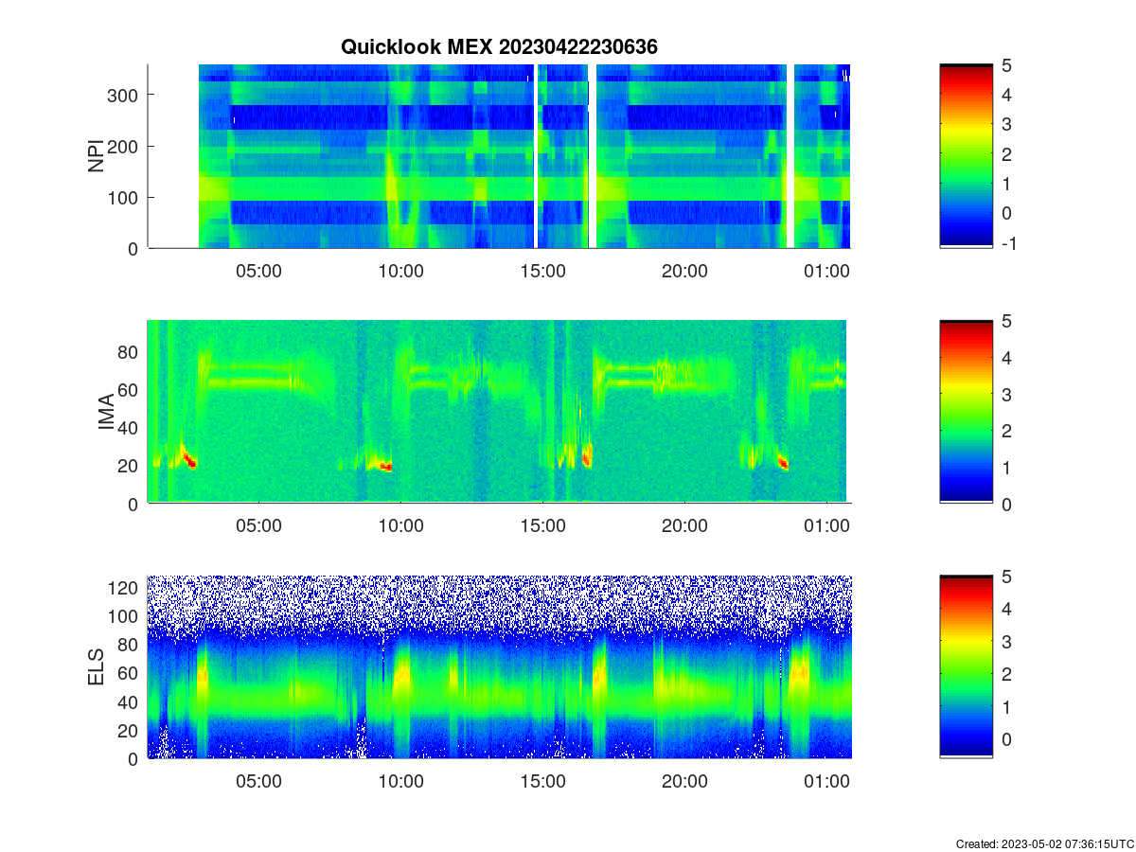Screen dimensions: 1136x852
Task: Click the "40" tick on the IMA axis
Action: click(129, 428)
